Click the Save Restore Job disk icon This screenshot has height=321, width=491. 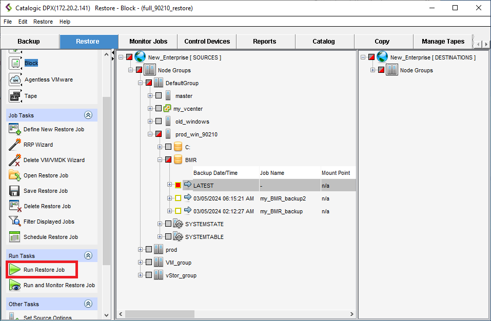click(x=15, y=191)
